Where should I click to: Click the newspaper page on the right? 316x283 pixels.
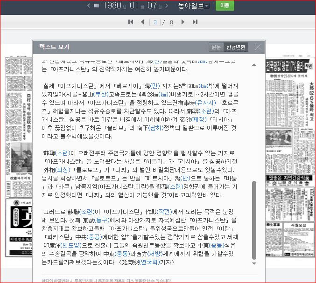pos(290,163)
